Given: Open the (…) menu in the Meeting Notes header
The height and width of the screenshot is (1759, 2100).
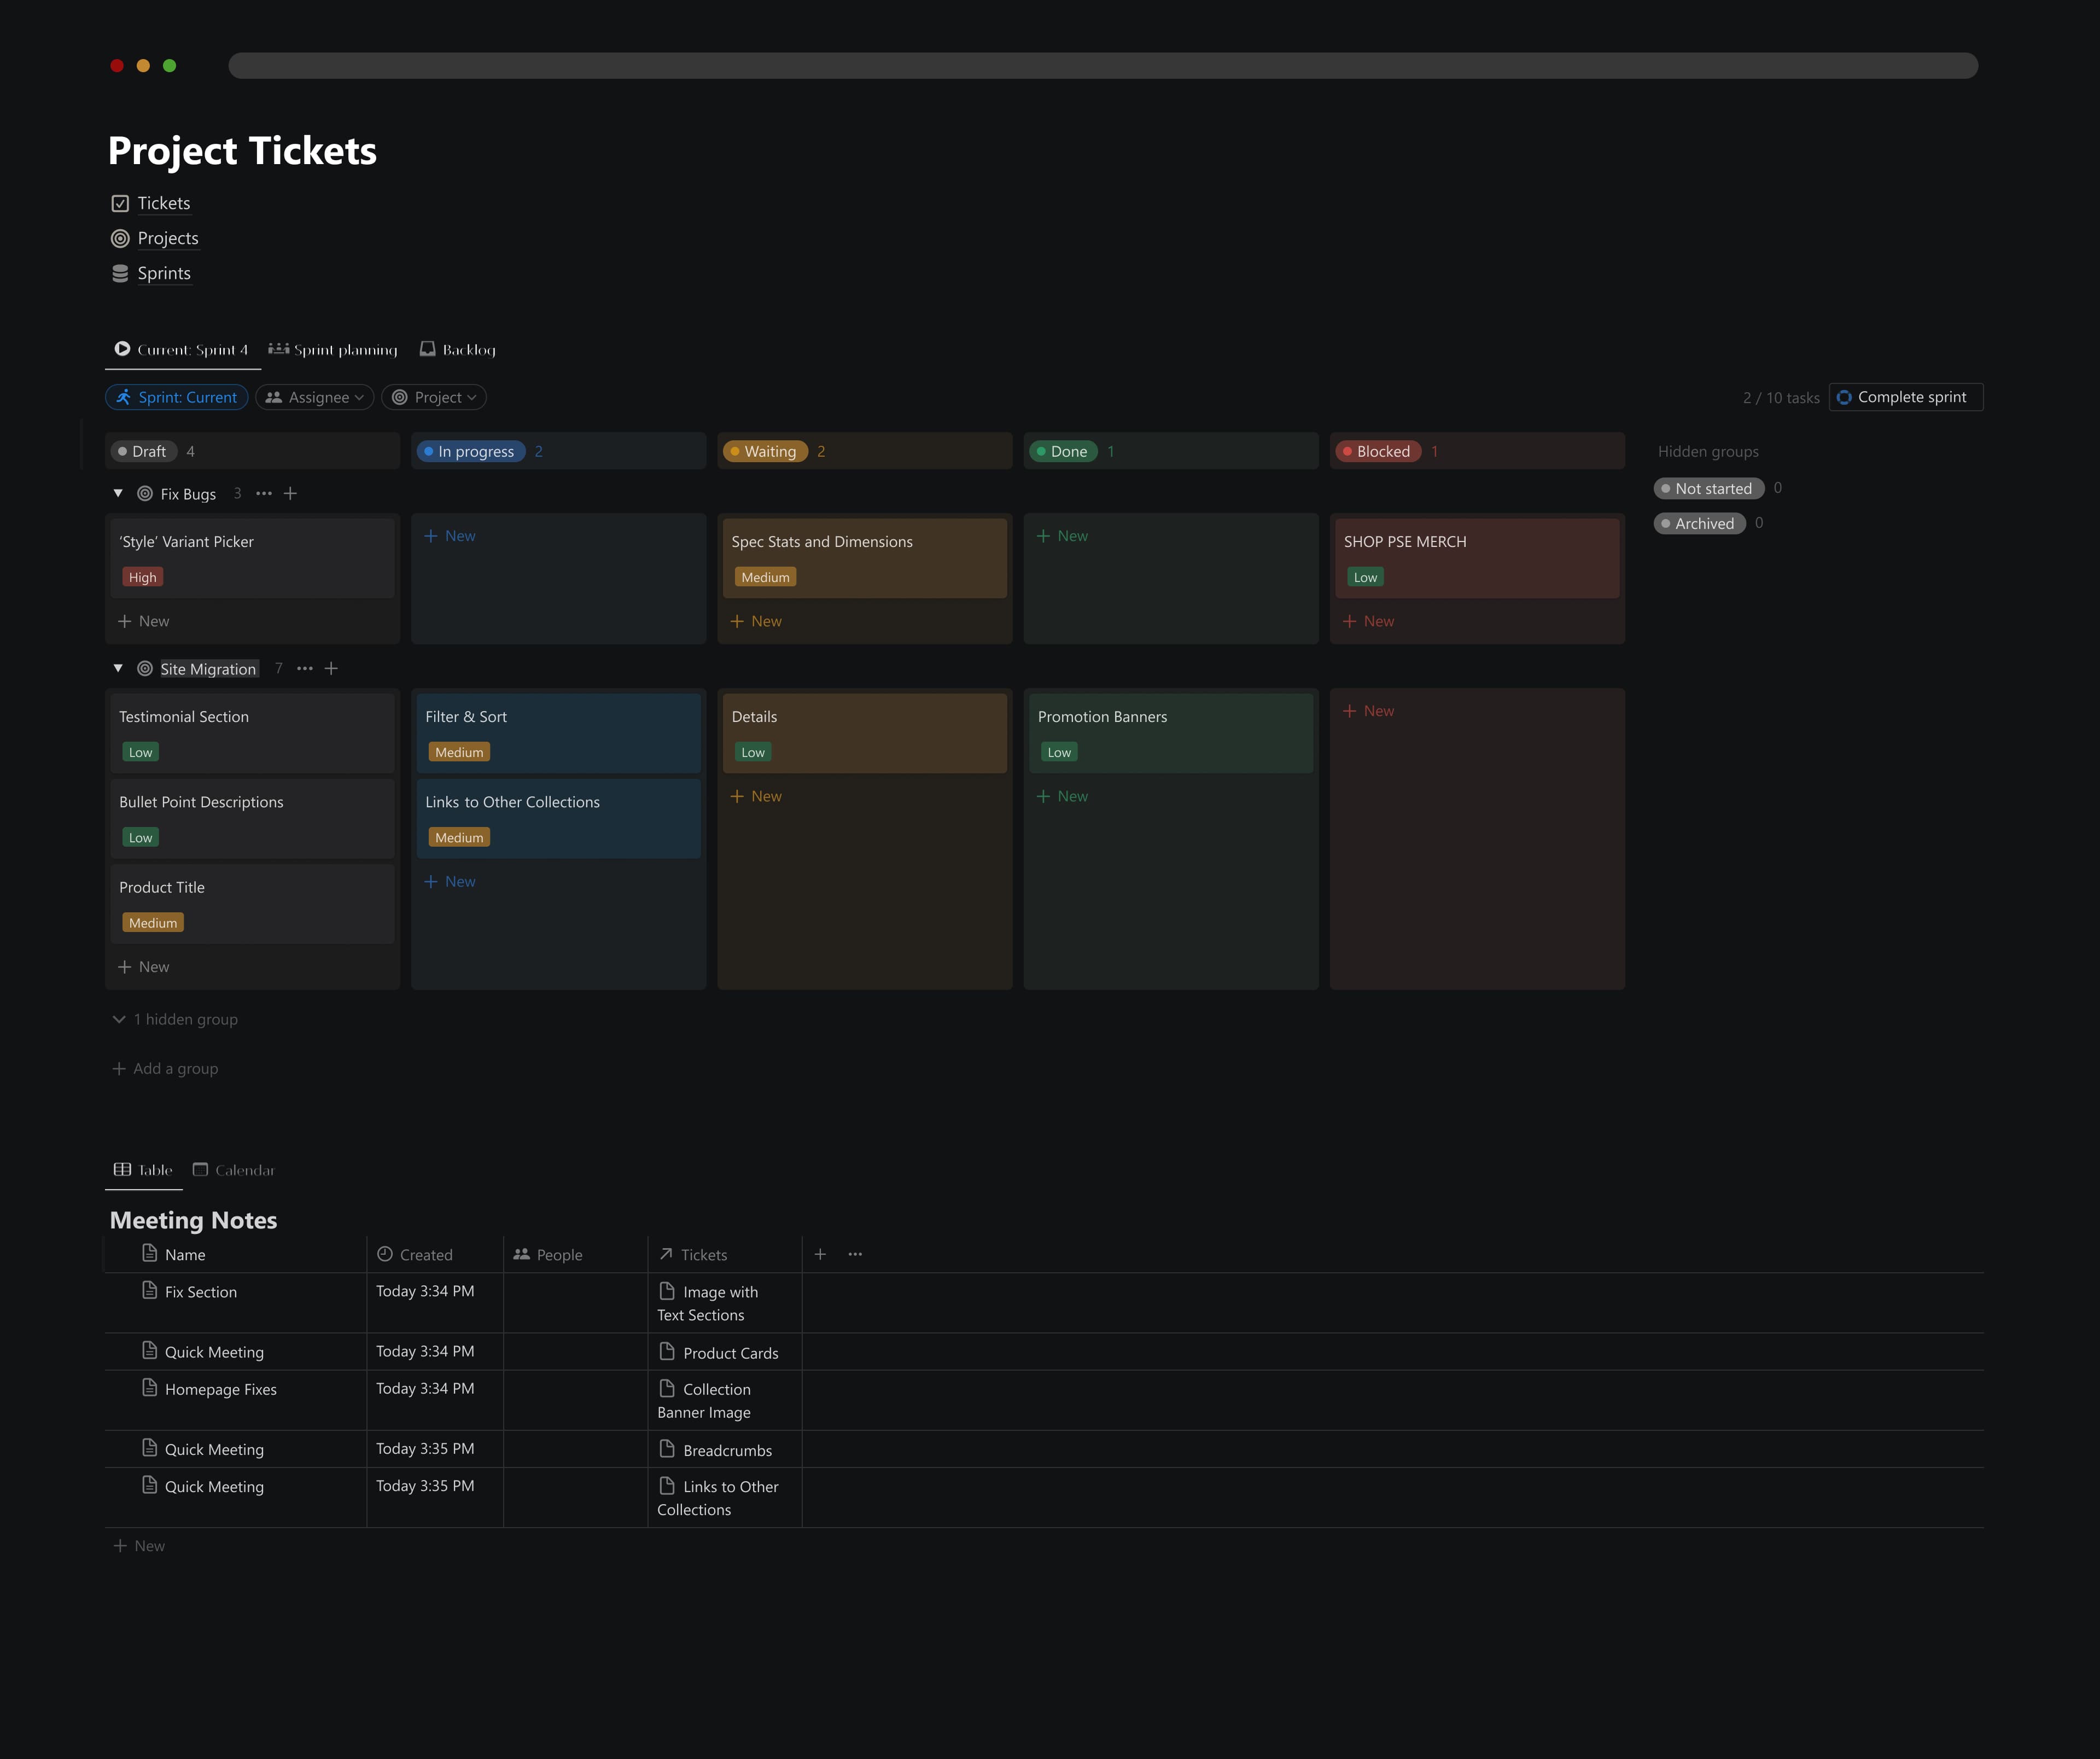Looking at the screenshot, I should (x=855, y=1253).
